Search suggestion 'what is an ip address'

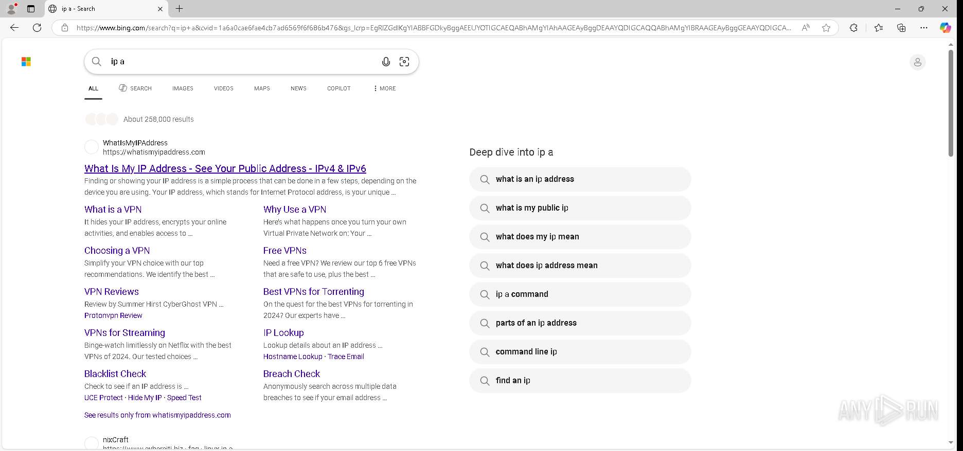[x=580, y=179]
